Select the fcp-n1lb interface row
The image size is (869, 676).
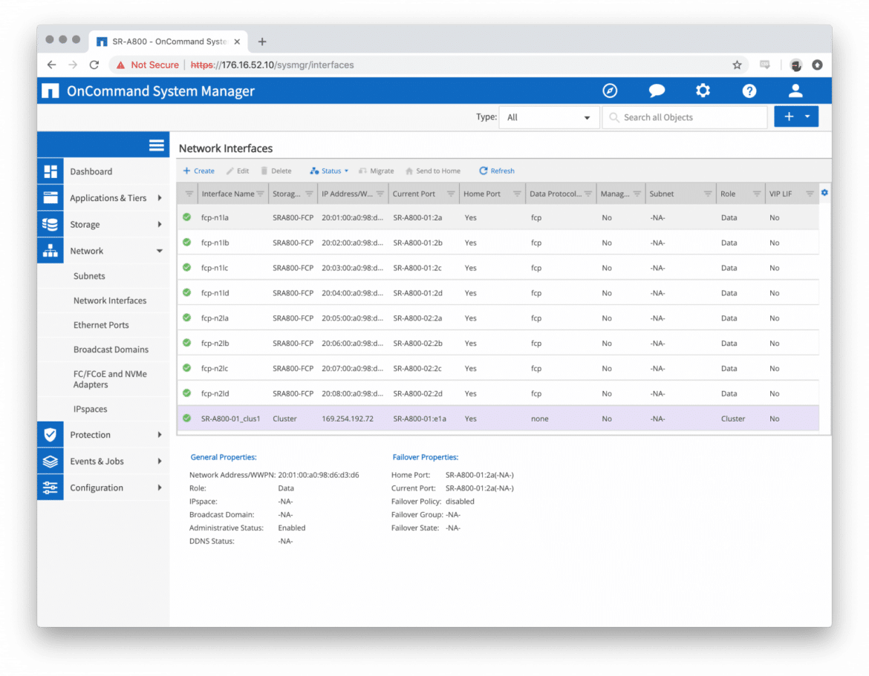pos(498,243)
